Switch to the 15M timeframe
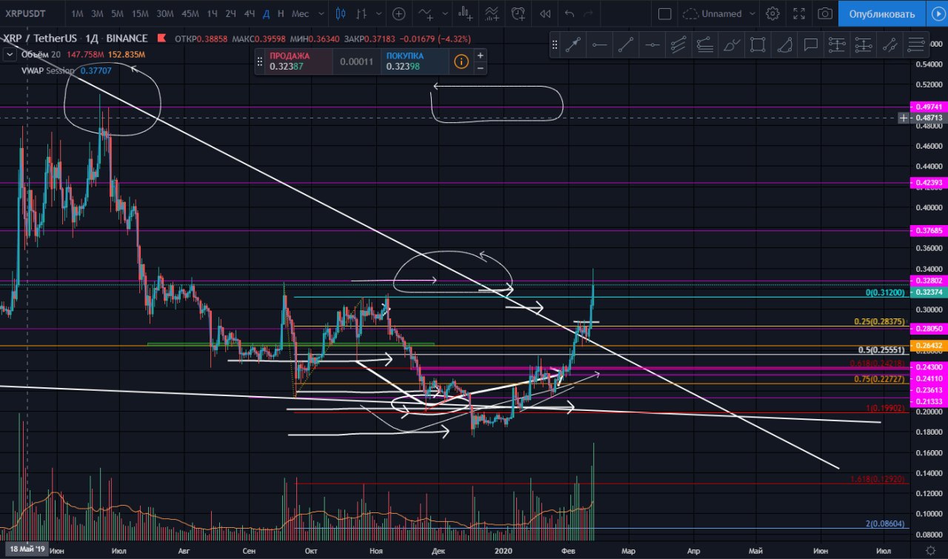Screen dimensions: 948x559 pyautogui.click(x=139, y=13)
